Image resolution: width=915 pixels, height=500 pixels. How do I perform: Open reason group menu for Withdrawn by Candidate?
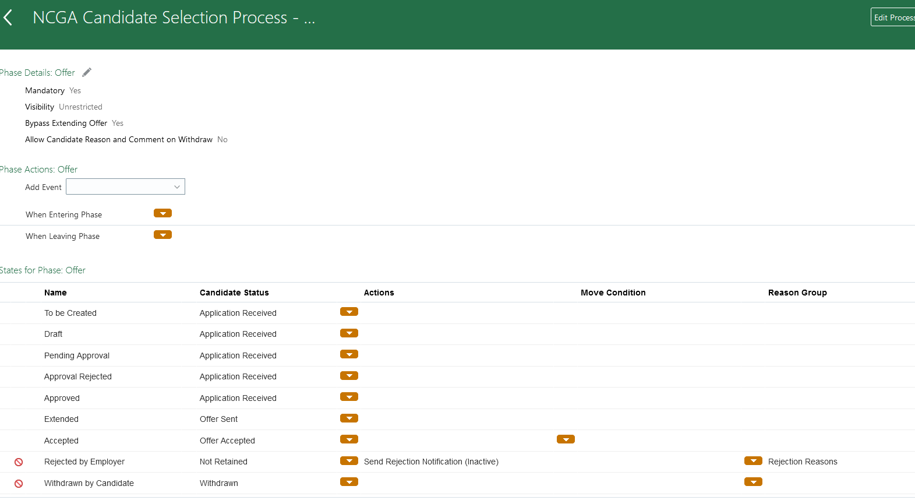(x=753, y=482)
